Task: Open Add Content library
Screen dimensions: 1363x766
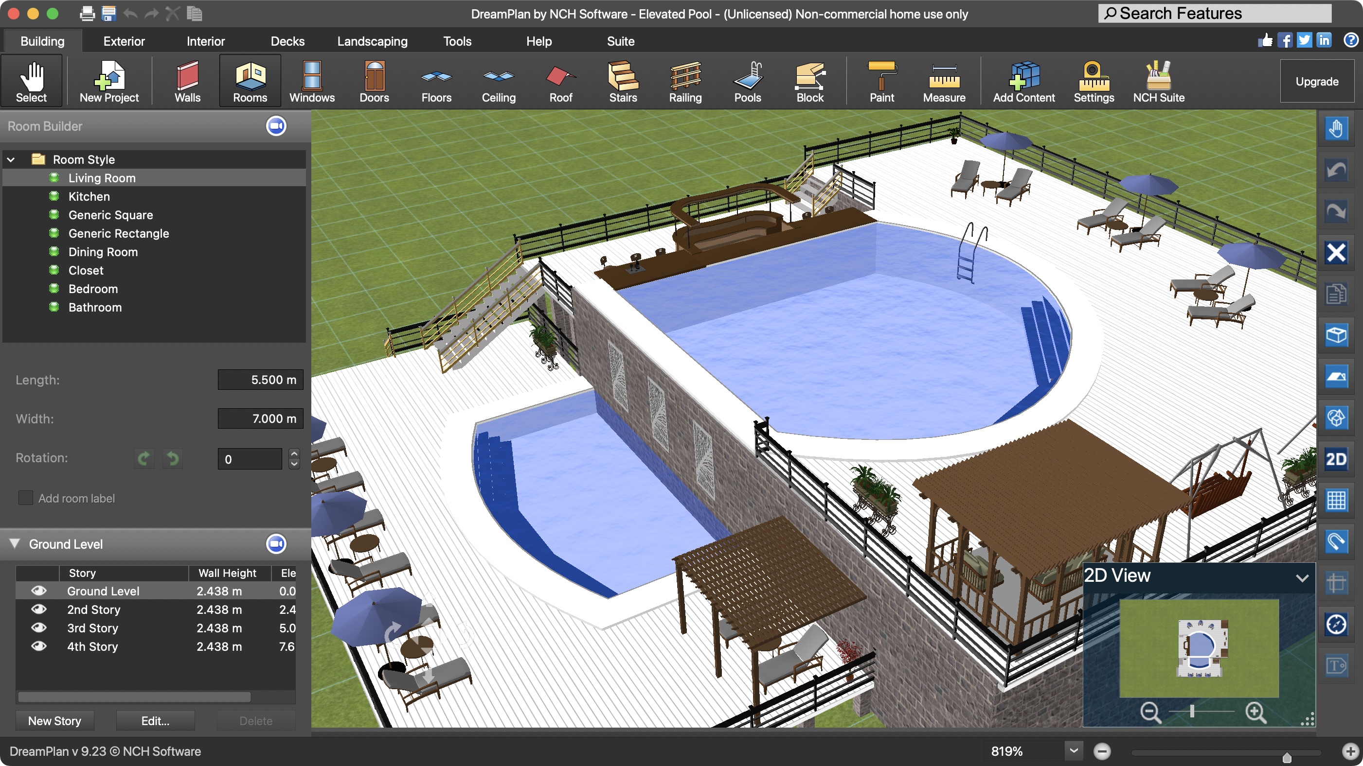Action: [1023, 81]
